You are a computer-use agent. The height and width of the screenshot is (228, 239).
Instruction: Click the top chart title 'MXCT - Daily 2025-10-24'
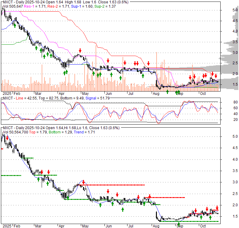pos(24,2)
